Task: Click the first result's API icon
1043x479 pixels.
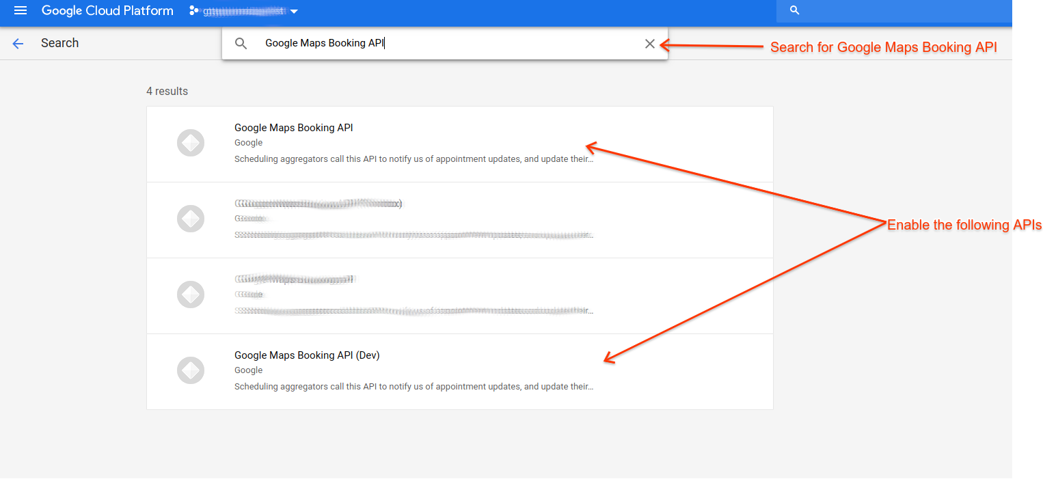Action: coord(191,143)
